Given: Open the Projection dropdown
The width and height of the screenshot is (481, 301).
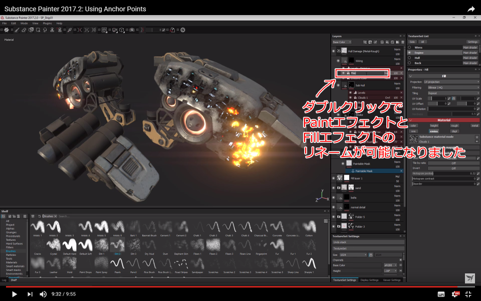Looking at the screenshot, I should pos(451,82).
